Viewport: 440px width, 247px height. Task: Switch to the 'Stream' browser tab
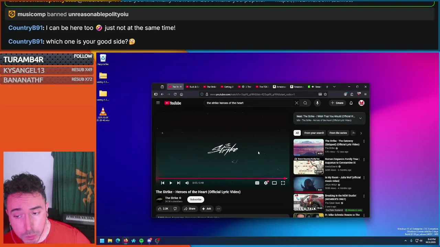315,87
